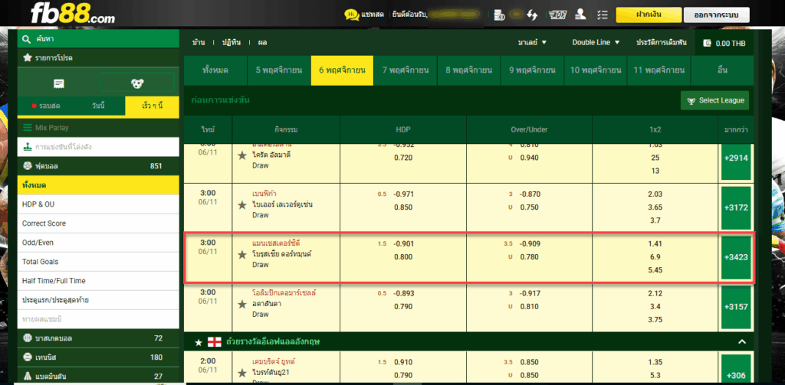Image resolution: width=785 pixels, height=385 pixels.
Task: Select Total Goals in the sidebar
Action: click(x=98, y=262)
